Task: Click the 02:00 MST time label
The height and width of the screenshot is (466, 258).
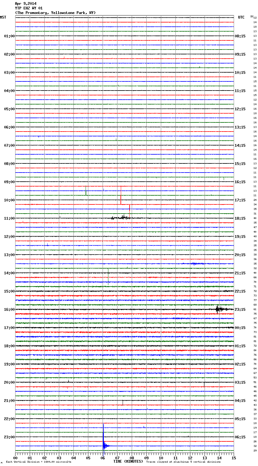Action: coord(9,54)
